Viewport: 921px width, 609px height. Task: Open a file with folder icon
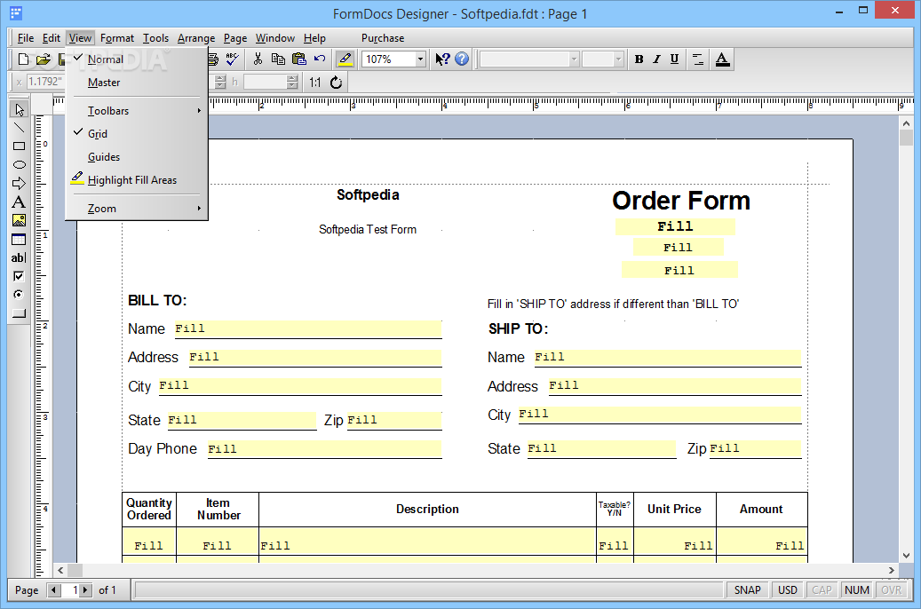coord(43,59)
